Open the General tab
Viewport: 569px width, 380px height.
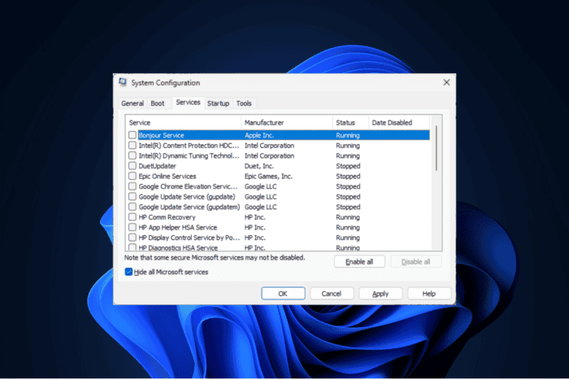[132, 103]
